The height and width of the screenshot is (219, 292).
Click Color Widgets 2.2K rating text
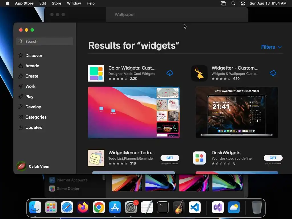coord(133,79)
